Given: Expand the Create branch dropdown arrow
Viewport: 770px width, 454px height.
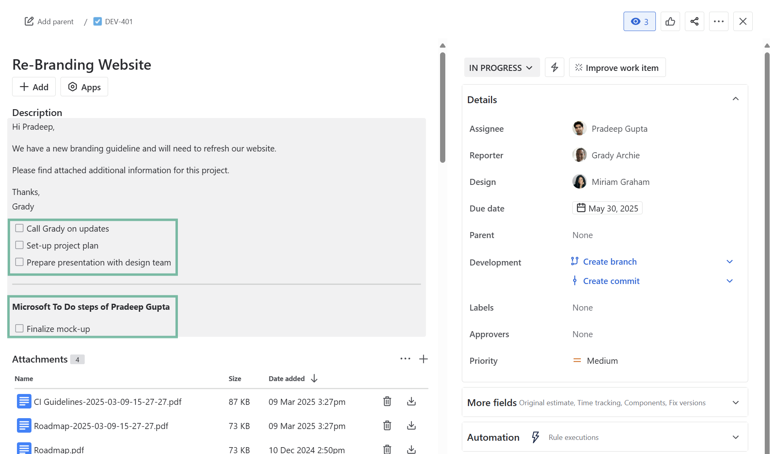Looking at the screenshot, I should [729, 262].
